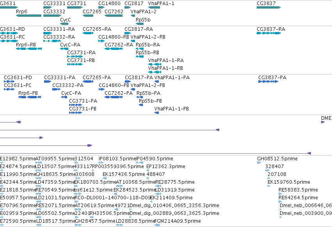The image size is (332, 227).
Task: Click the VhaPPA1-2-PB protein label
Action: pos(148,85)
